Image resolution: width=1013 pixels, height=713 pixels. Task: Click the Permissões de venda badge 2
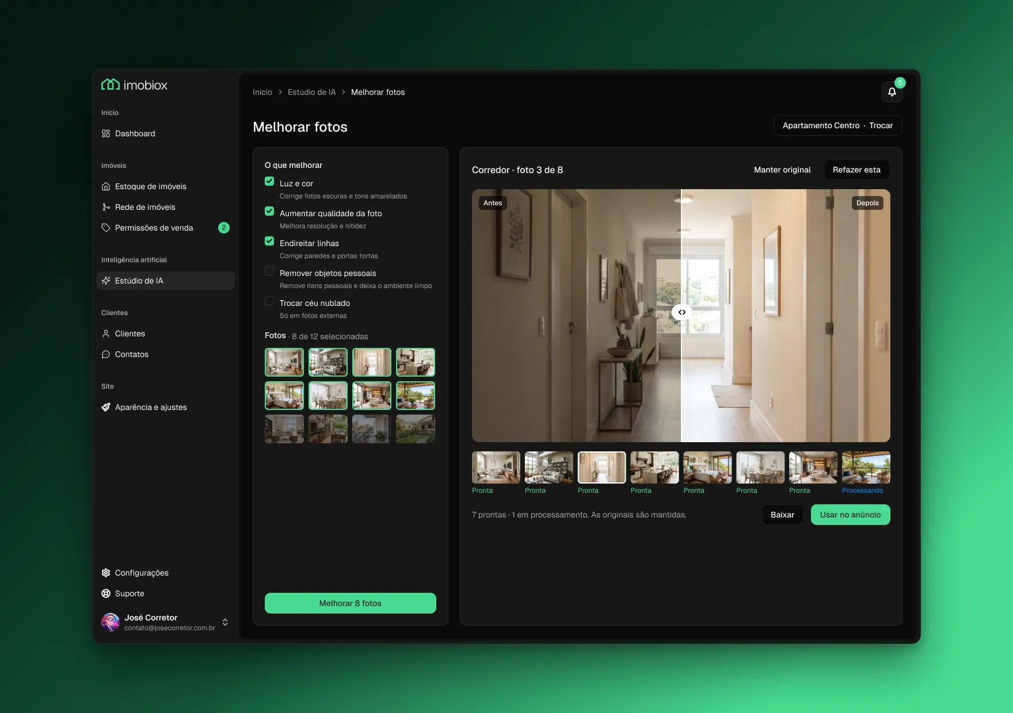click(x=224, y=228)
